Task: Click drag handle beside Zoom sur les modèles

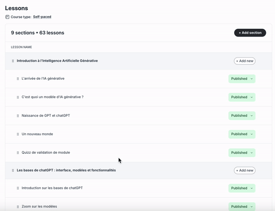Action: point(18,206)
